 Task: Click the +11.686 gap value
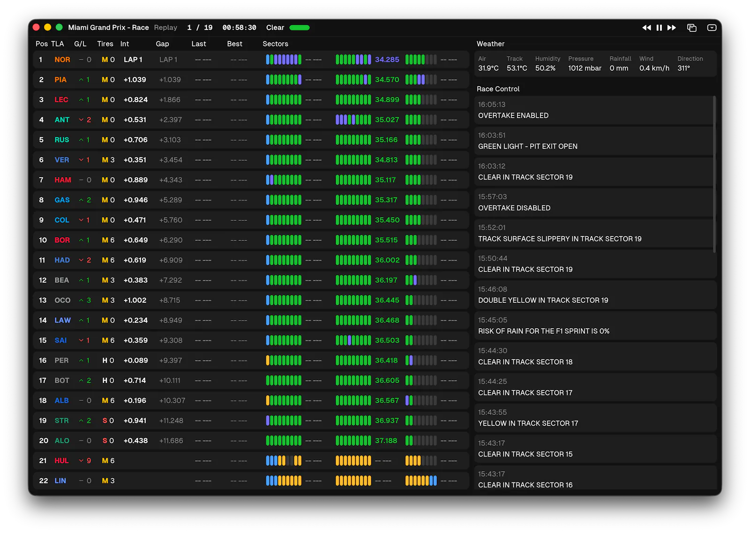click(x=171, y=441)
